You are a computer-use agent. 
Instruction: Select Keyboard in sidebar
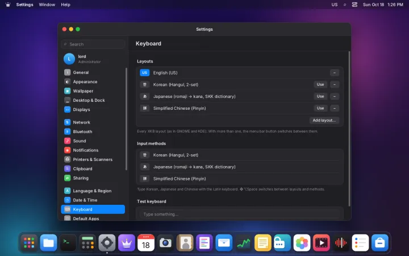(x=93, y=209)
